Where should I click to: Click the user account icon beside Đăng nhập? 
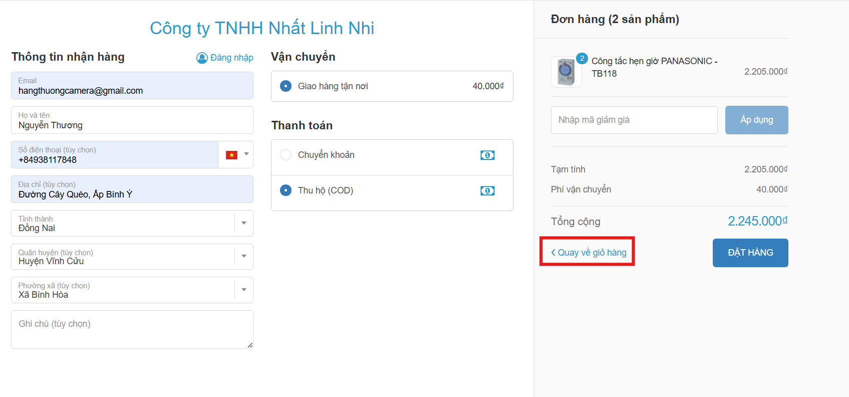pos(202,58)
